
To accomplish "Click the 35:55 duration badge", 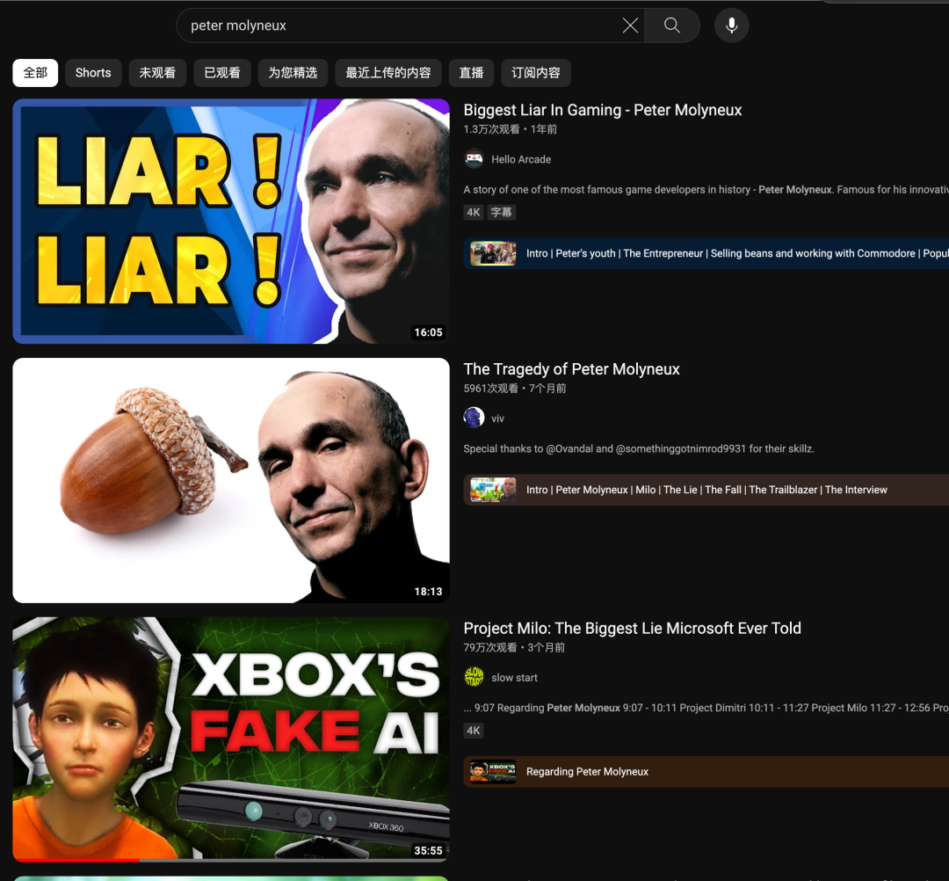I will pos(428,851).
